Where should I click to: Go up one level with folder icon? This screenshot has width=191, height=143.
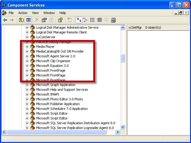point(21,20)
